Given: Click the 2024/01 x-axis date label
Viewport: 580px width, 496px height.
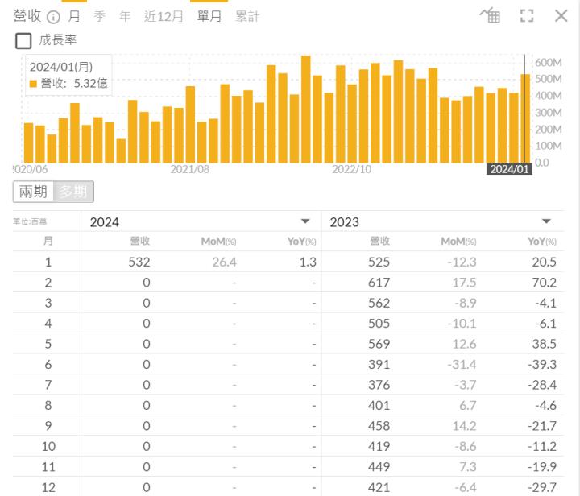Looking at the screenshot, I should [509, 169].
